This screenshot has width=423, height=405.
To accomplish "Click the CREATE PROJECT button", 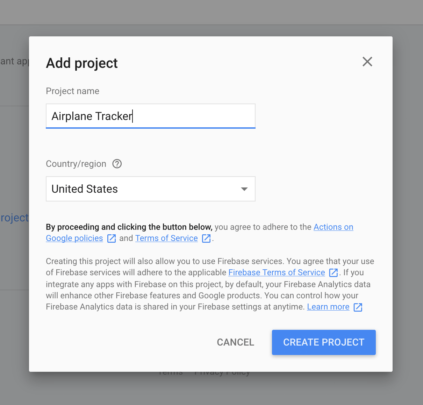I will [324, 342].
